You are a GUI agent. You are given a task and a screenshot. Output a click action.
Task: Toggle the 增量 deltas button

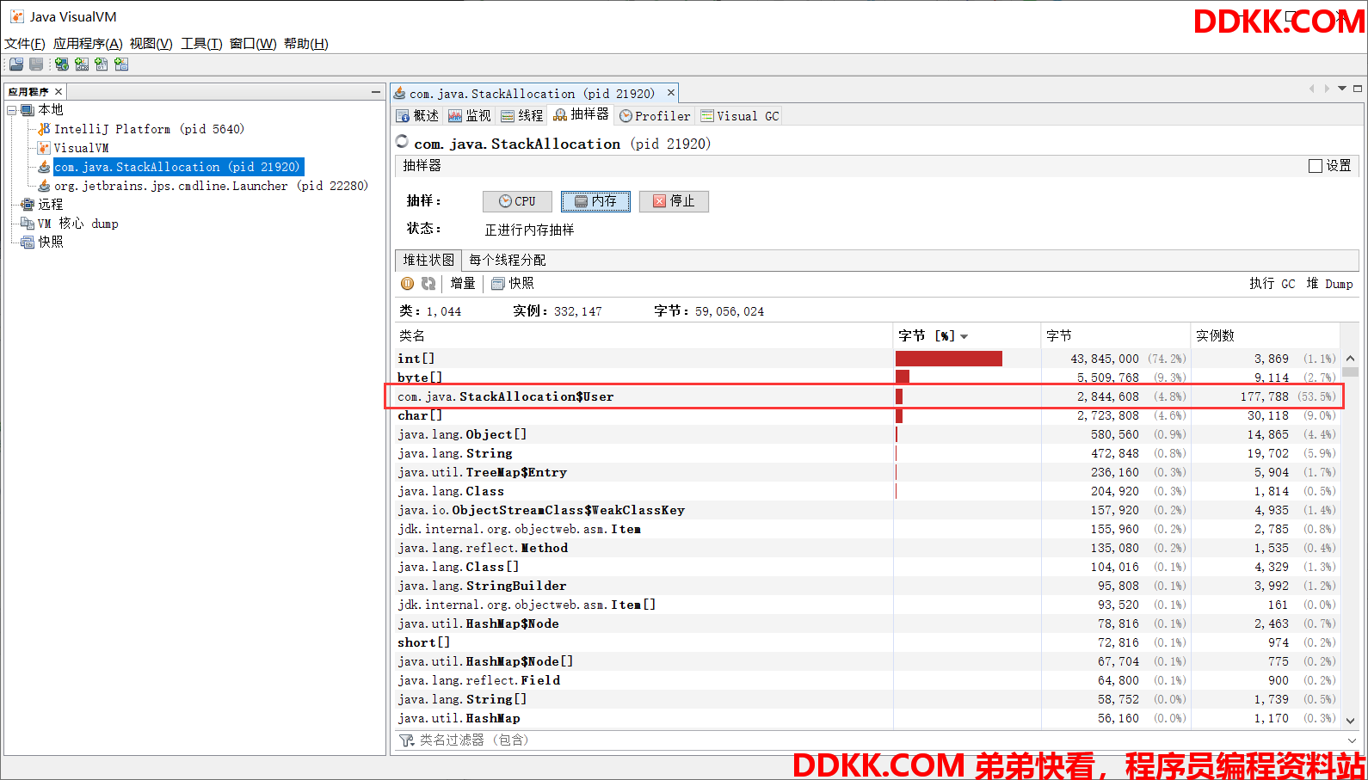(462, 284)
